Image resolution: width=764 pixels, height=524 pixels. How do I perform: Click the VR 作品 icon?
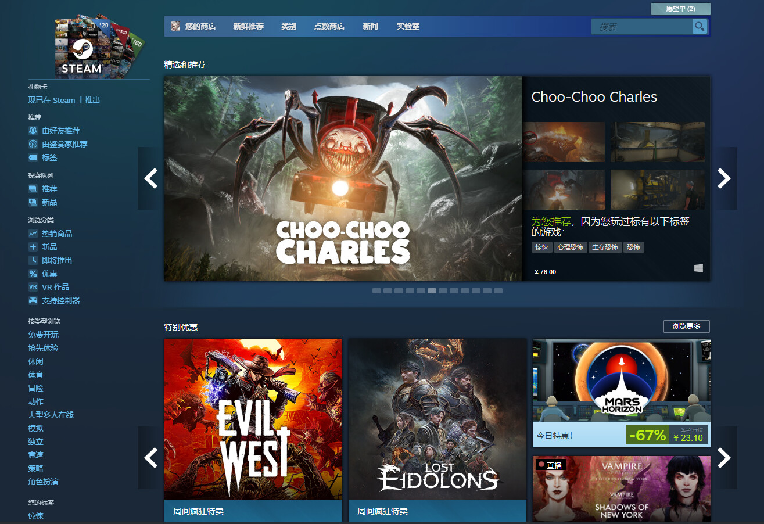click(x=33, y=287)
